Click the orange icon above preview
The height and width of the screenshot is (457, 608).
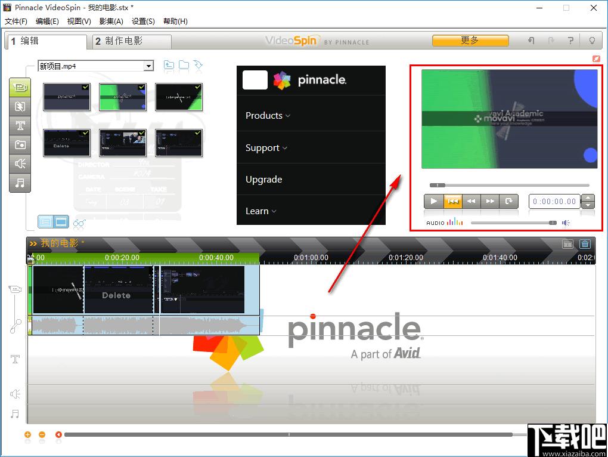(596, 58)
